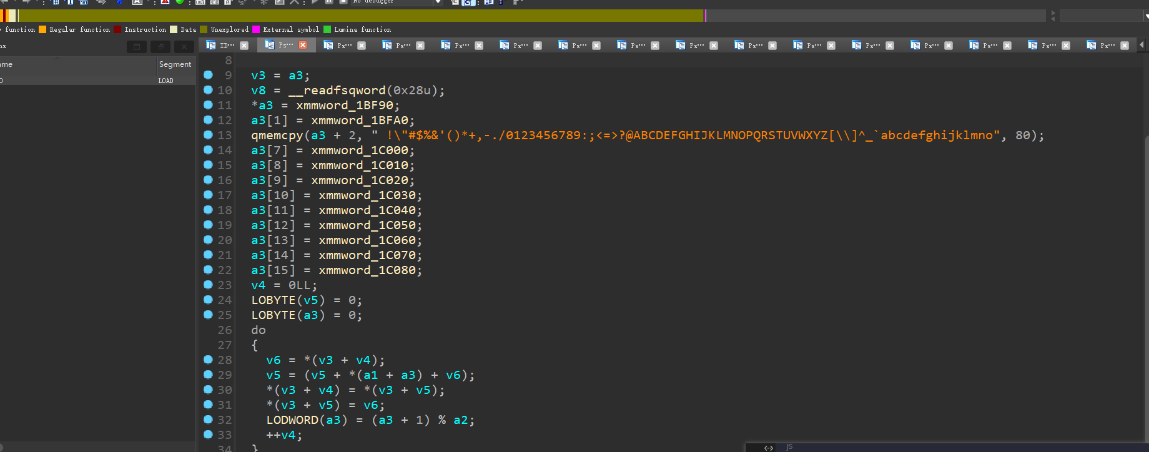Click the navigation band zoom arrows
1149x452 pixels.
point(1053,16)
